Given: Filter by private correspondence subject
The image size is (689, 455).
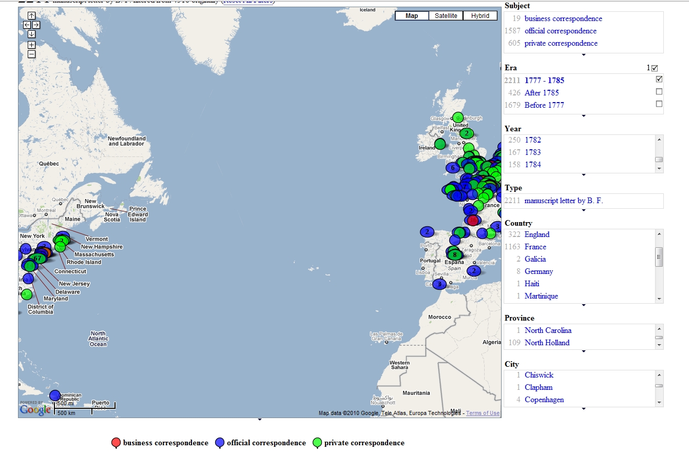Looking at the screenshot, I should (561, 43).
